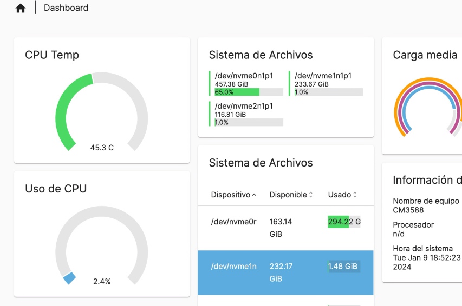Click the Usado sort arrows icon
Screen dimensions: 462x306
[355, 195]
